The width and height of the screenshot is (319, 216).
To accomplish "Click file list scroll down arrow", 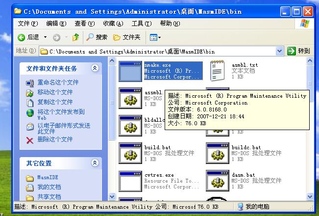I will (x=310, y=197).
